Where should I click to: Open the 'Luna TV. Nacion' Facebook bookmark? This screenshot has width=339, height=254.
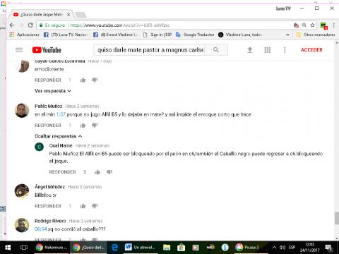point(66,35)
